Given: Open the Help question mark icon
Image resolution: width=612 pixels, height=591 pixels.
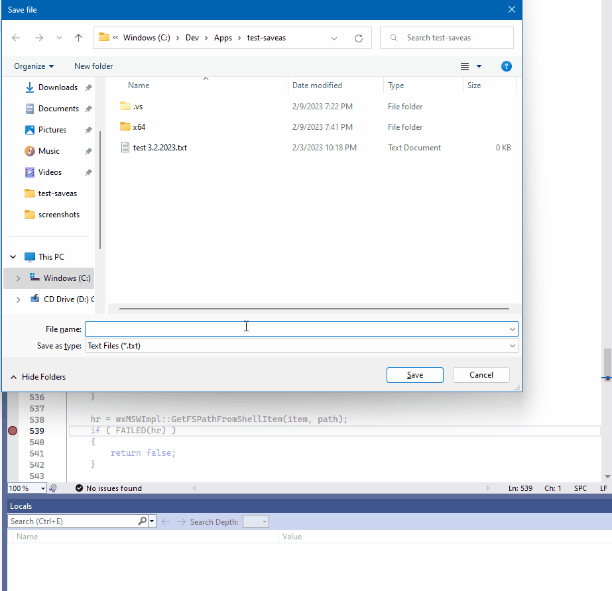Looking at the screenshot, I should point(506,66).
